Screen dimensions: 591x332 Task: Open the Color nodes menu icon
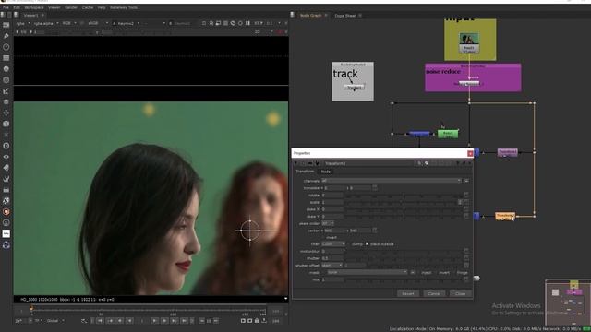[6, 69]
